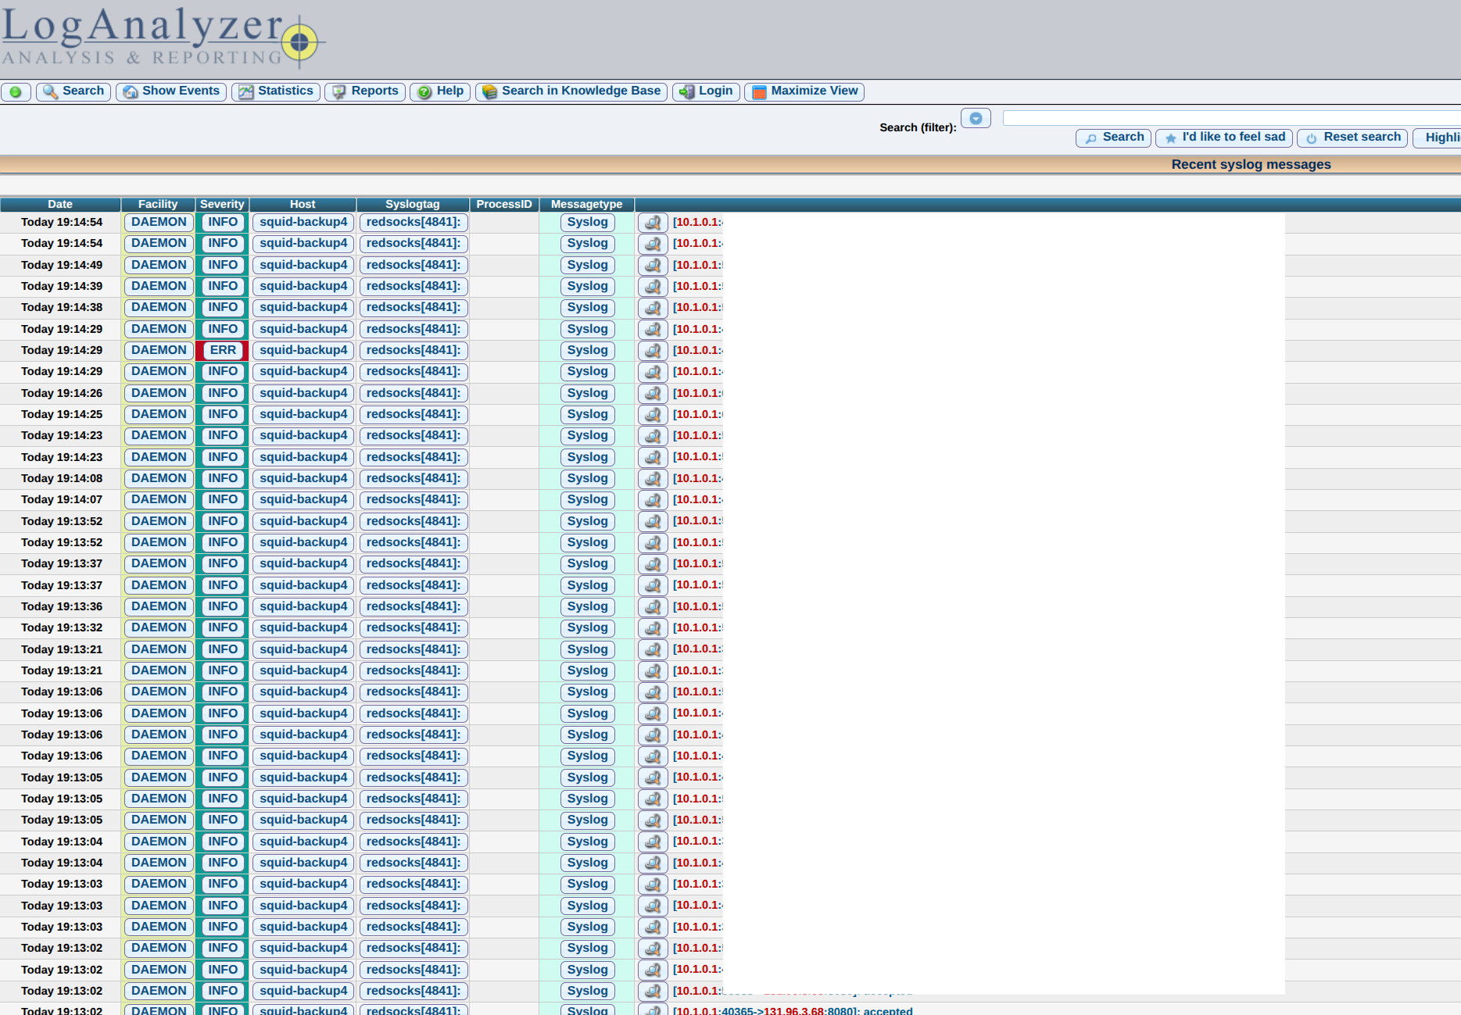Open details icon for 19:14:38 row
Viewport: 1461px width, 1015px height.
click(654, 308)
